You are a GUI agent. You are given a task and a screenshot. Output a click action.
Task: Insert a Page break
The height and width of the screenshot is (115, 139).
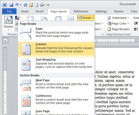tap(56, 34)
